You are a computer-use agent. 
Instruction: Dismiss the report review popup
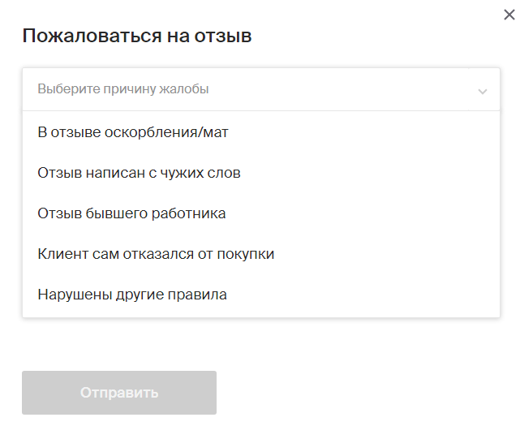(509, 15)
